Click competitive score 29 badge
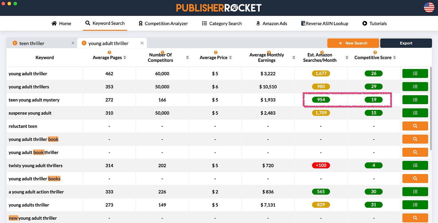 click(374, 87)
